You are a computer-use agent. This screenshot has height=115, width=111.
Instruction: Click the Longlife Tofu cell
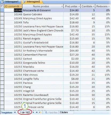[x=43, y=79]
